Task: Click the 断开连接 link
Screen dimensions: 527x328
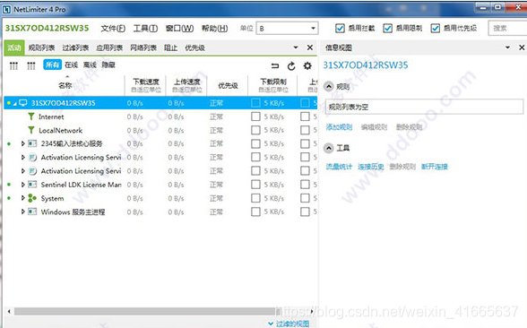Action: point(435,167)
